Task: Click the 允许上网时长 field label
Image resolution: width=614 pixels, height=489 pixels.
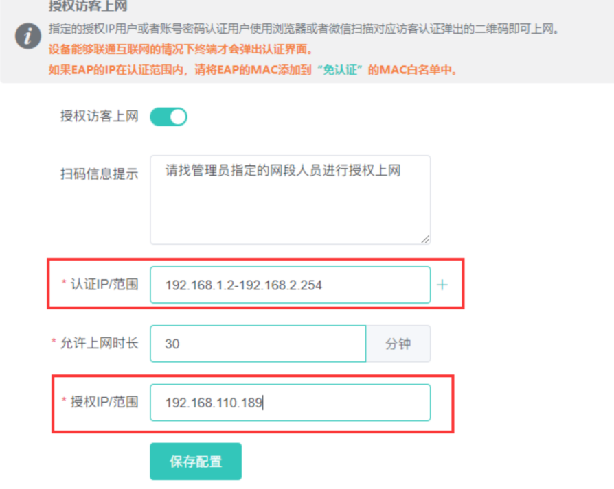Action: (x=99, y=343)
